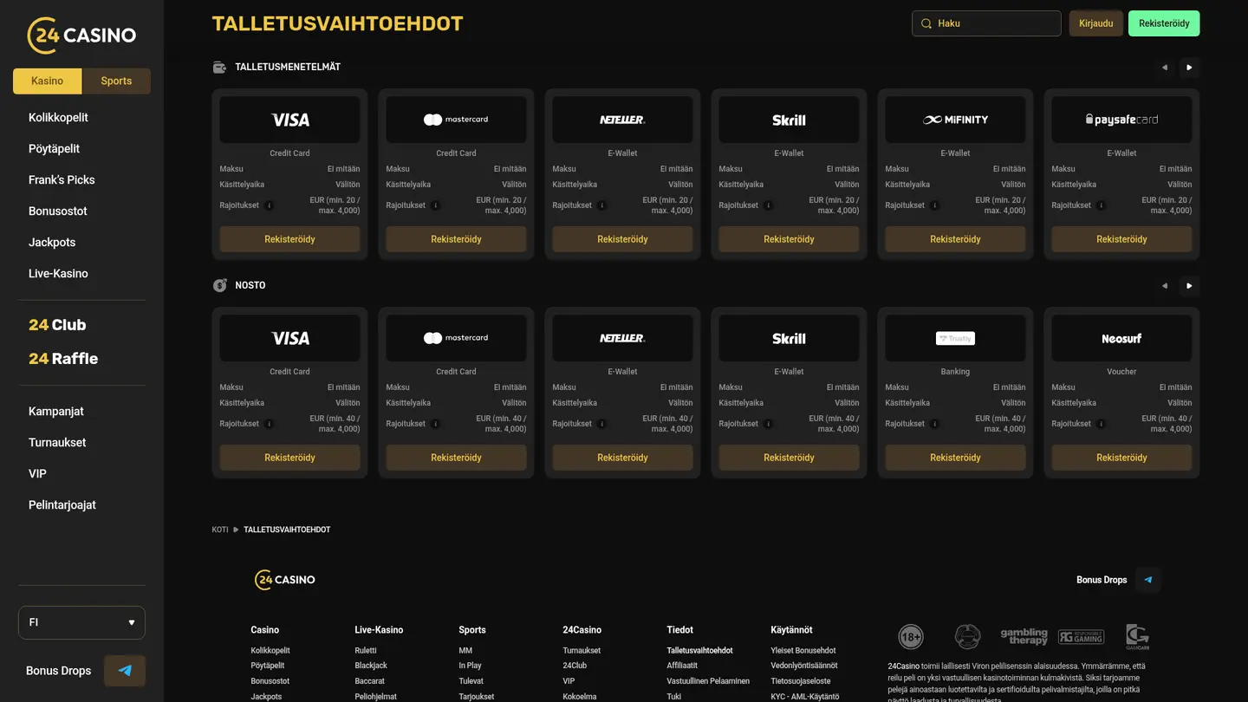The width and height of the screenshot is (1248, 702).
Task: Click Rekisteröidy on the deposit Visa card
Action: [289, 239]
